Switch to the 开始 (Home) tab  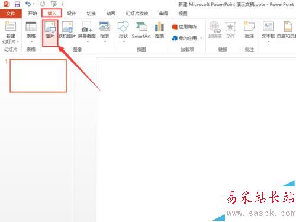point(33,14)
